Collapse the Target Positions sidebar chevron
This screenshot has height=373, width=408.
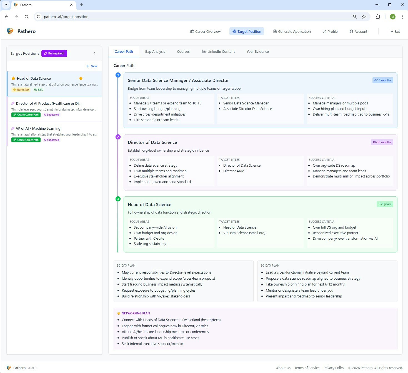click(x=94, y=53)
